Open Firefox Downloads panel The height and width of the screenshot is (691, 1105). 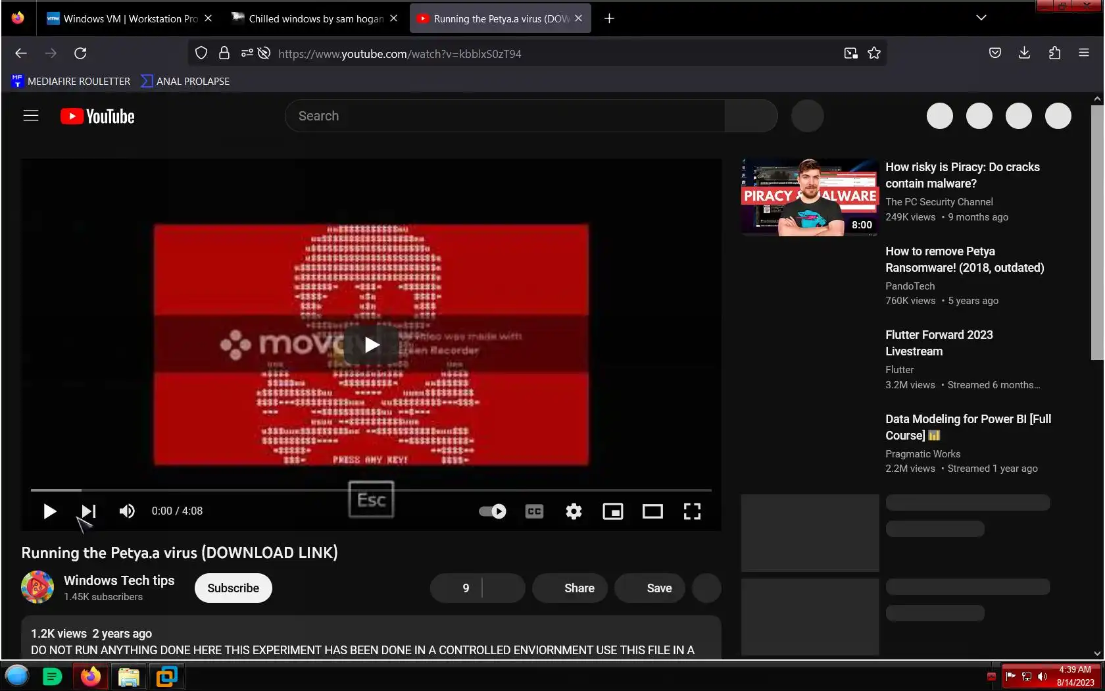click(x=1024, y=53)
